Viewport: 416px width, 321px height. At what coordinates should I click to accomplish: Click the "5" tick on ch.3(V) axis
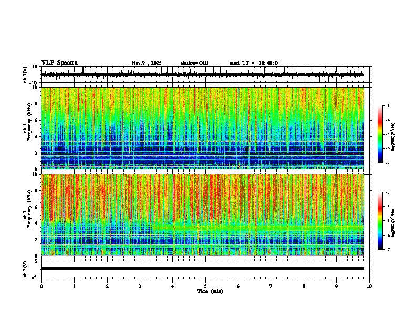pos(37,261)
